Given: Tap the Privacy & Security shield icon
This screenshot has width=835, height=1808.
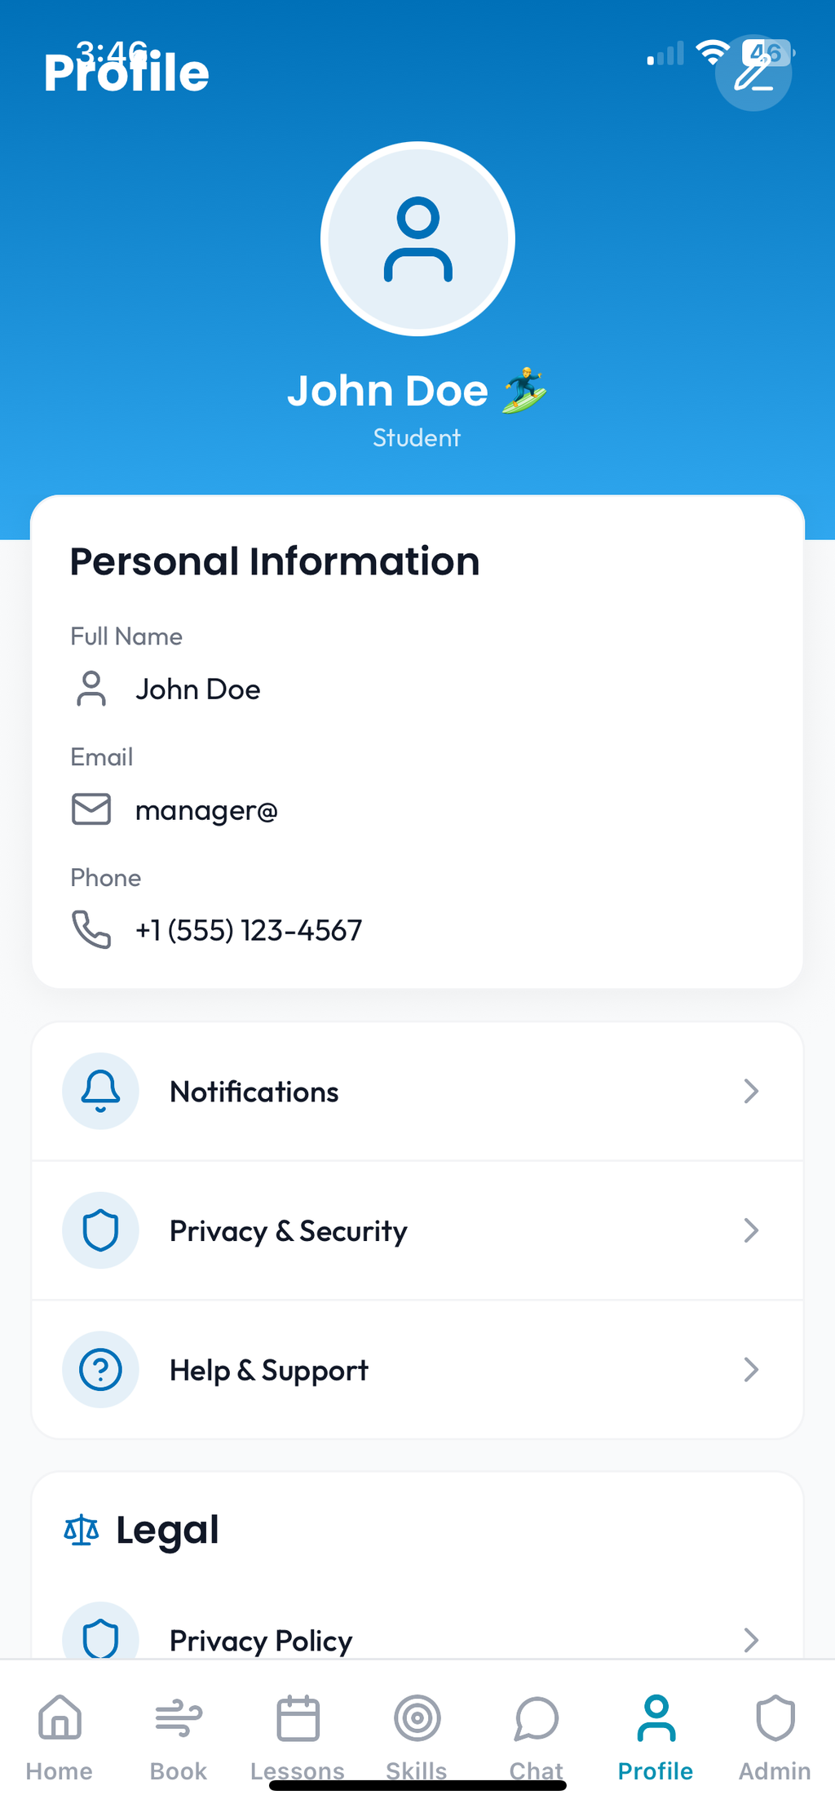Looking at the screenshot, I should click(x=100, y=1230).
